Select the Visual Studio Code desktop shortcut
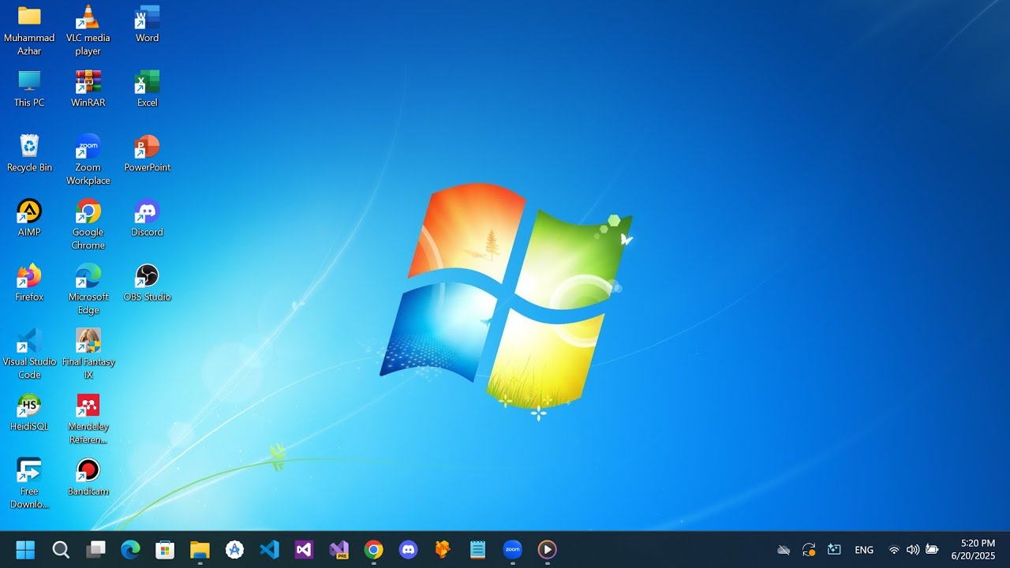1010x568 pixels. coord(29,353)
